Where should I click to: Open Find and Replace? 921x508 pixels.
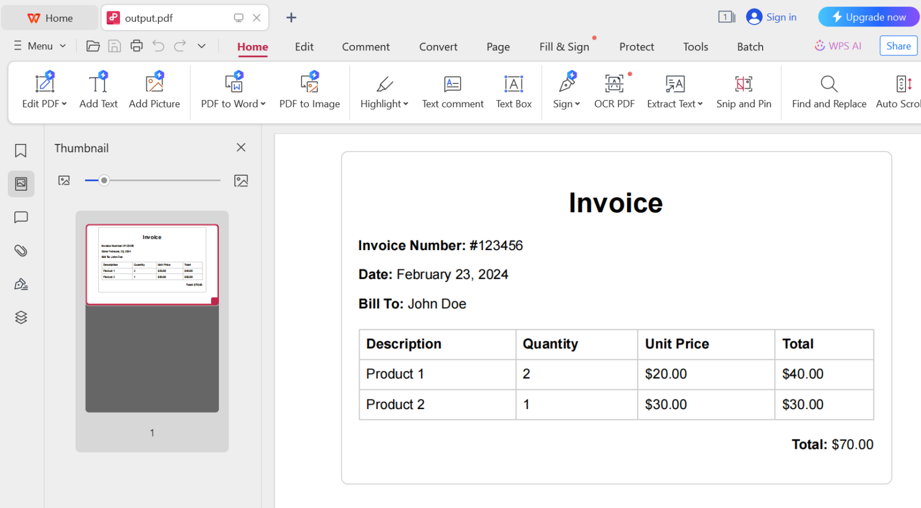tap(829, 91)
